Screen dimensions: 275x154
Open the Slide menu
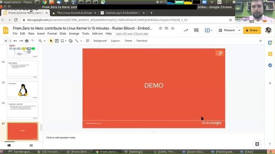click(63, 33)
